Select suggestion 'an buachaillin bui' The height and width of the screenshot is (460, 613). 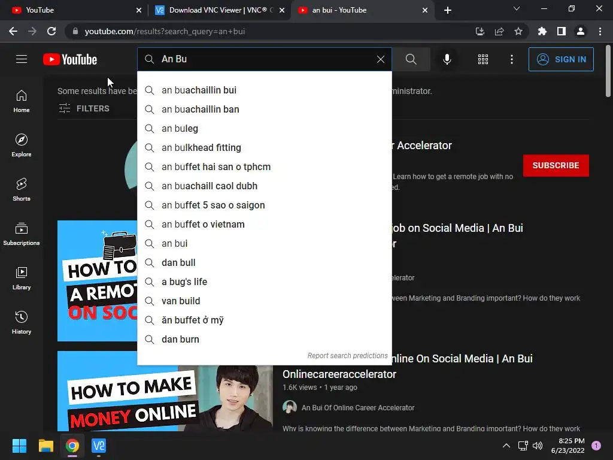(264, 90)
